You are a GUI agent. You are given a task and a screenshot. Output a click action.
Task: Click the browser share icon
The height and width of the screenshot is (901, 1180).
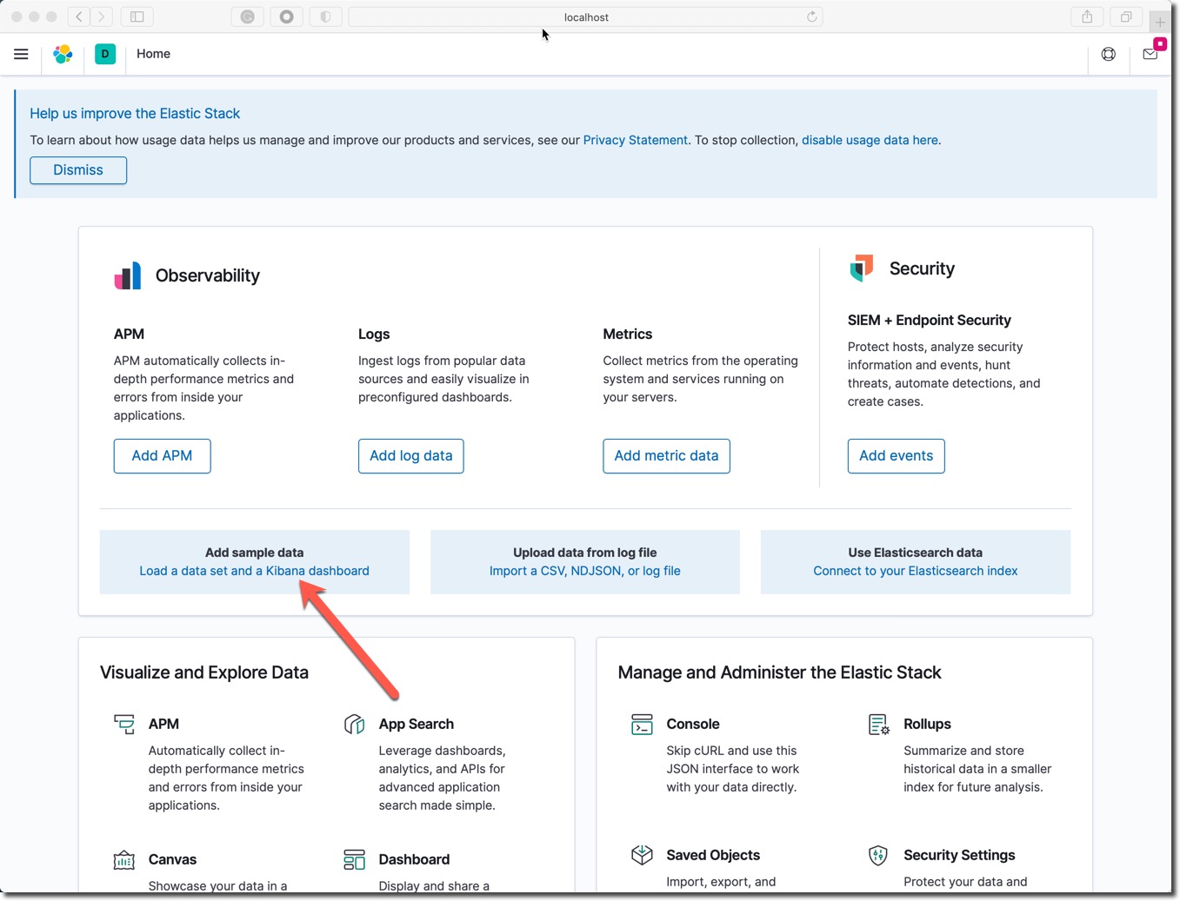1087,17
